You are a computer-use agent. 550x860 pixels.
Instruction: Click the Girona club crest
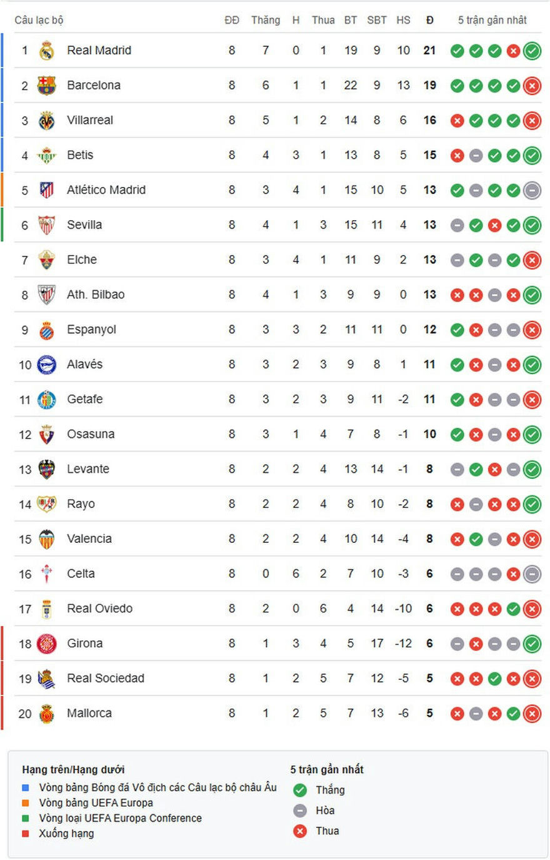(47, 644)
